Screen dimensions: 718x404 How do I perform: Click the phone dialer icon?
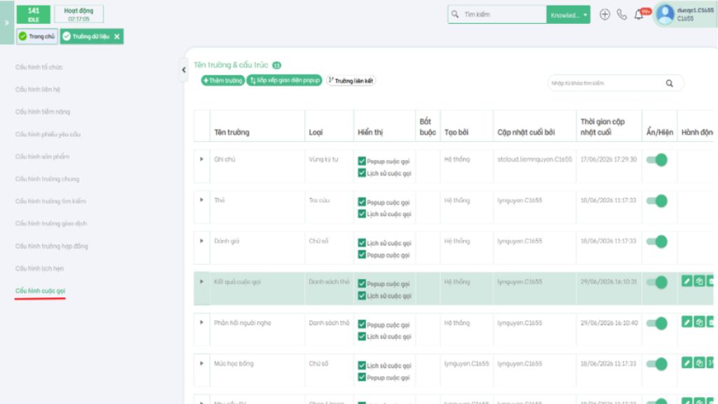[x=621, y=15]
